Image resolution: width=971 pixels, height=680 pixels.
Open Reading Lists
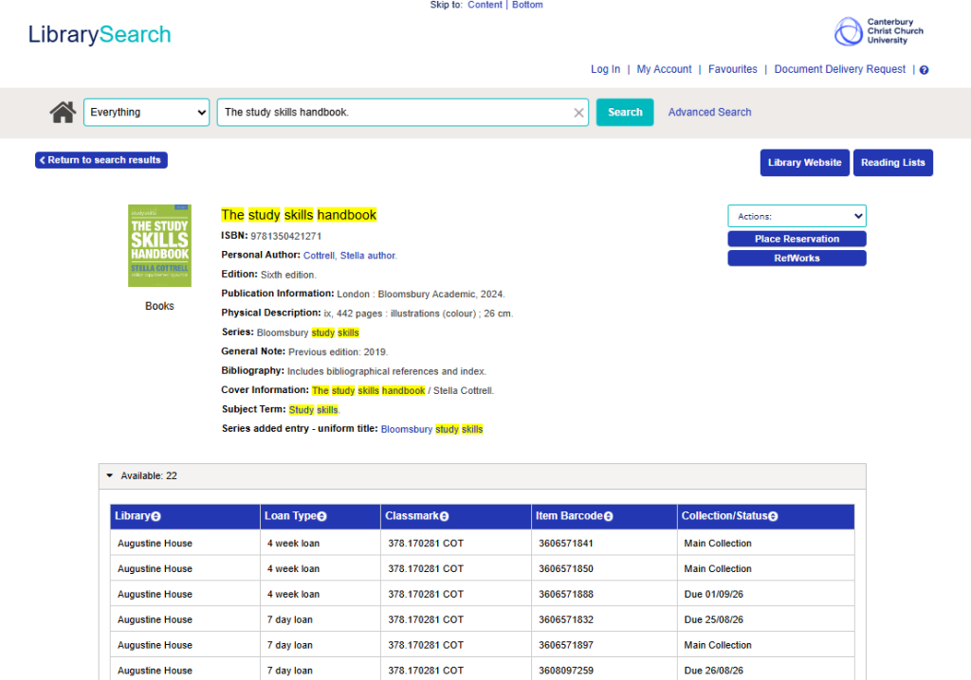pyautogui.click(x=892, y=163)
